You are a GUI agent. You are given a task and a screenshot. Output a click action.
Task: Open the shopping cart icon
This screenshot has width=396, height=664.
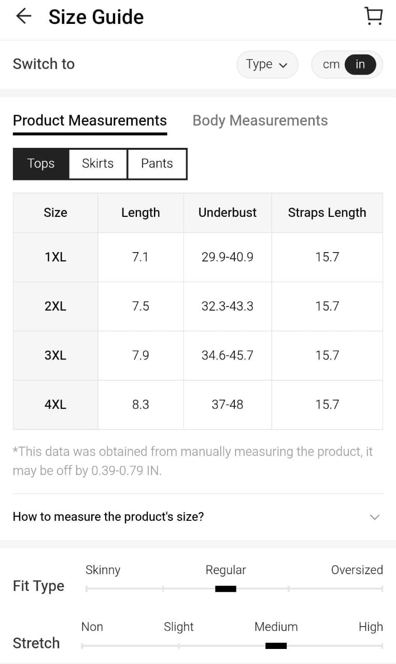(373, 16)
